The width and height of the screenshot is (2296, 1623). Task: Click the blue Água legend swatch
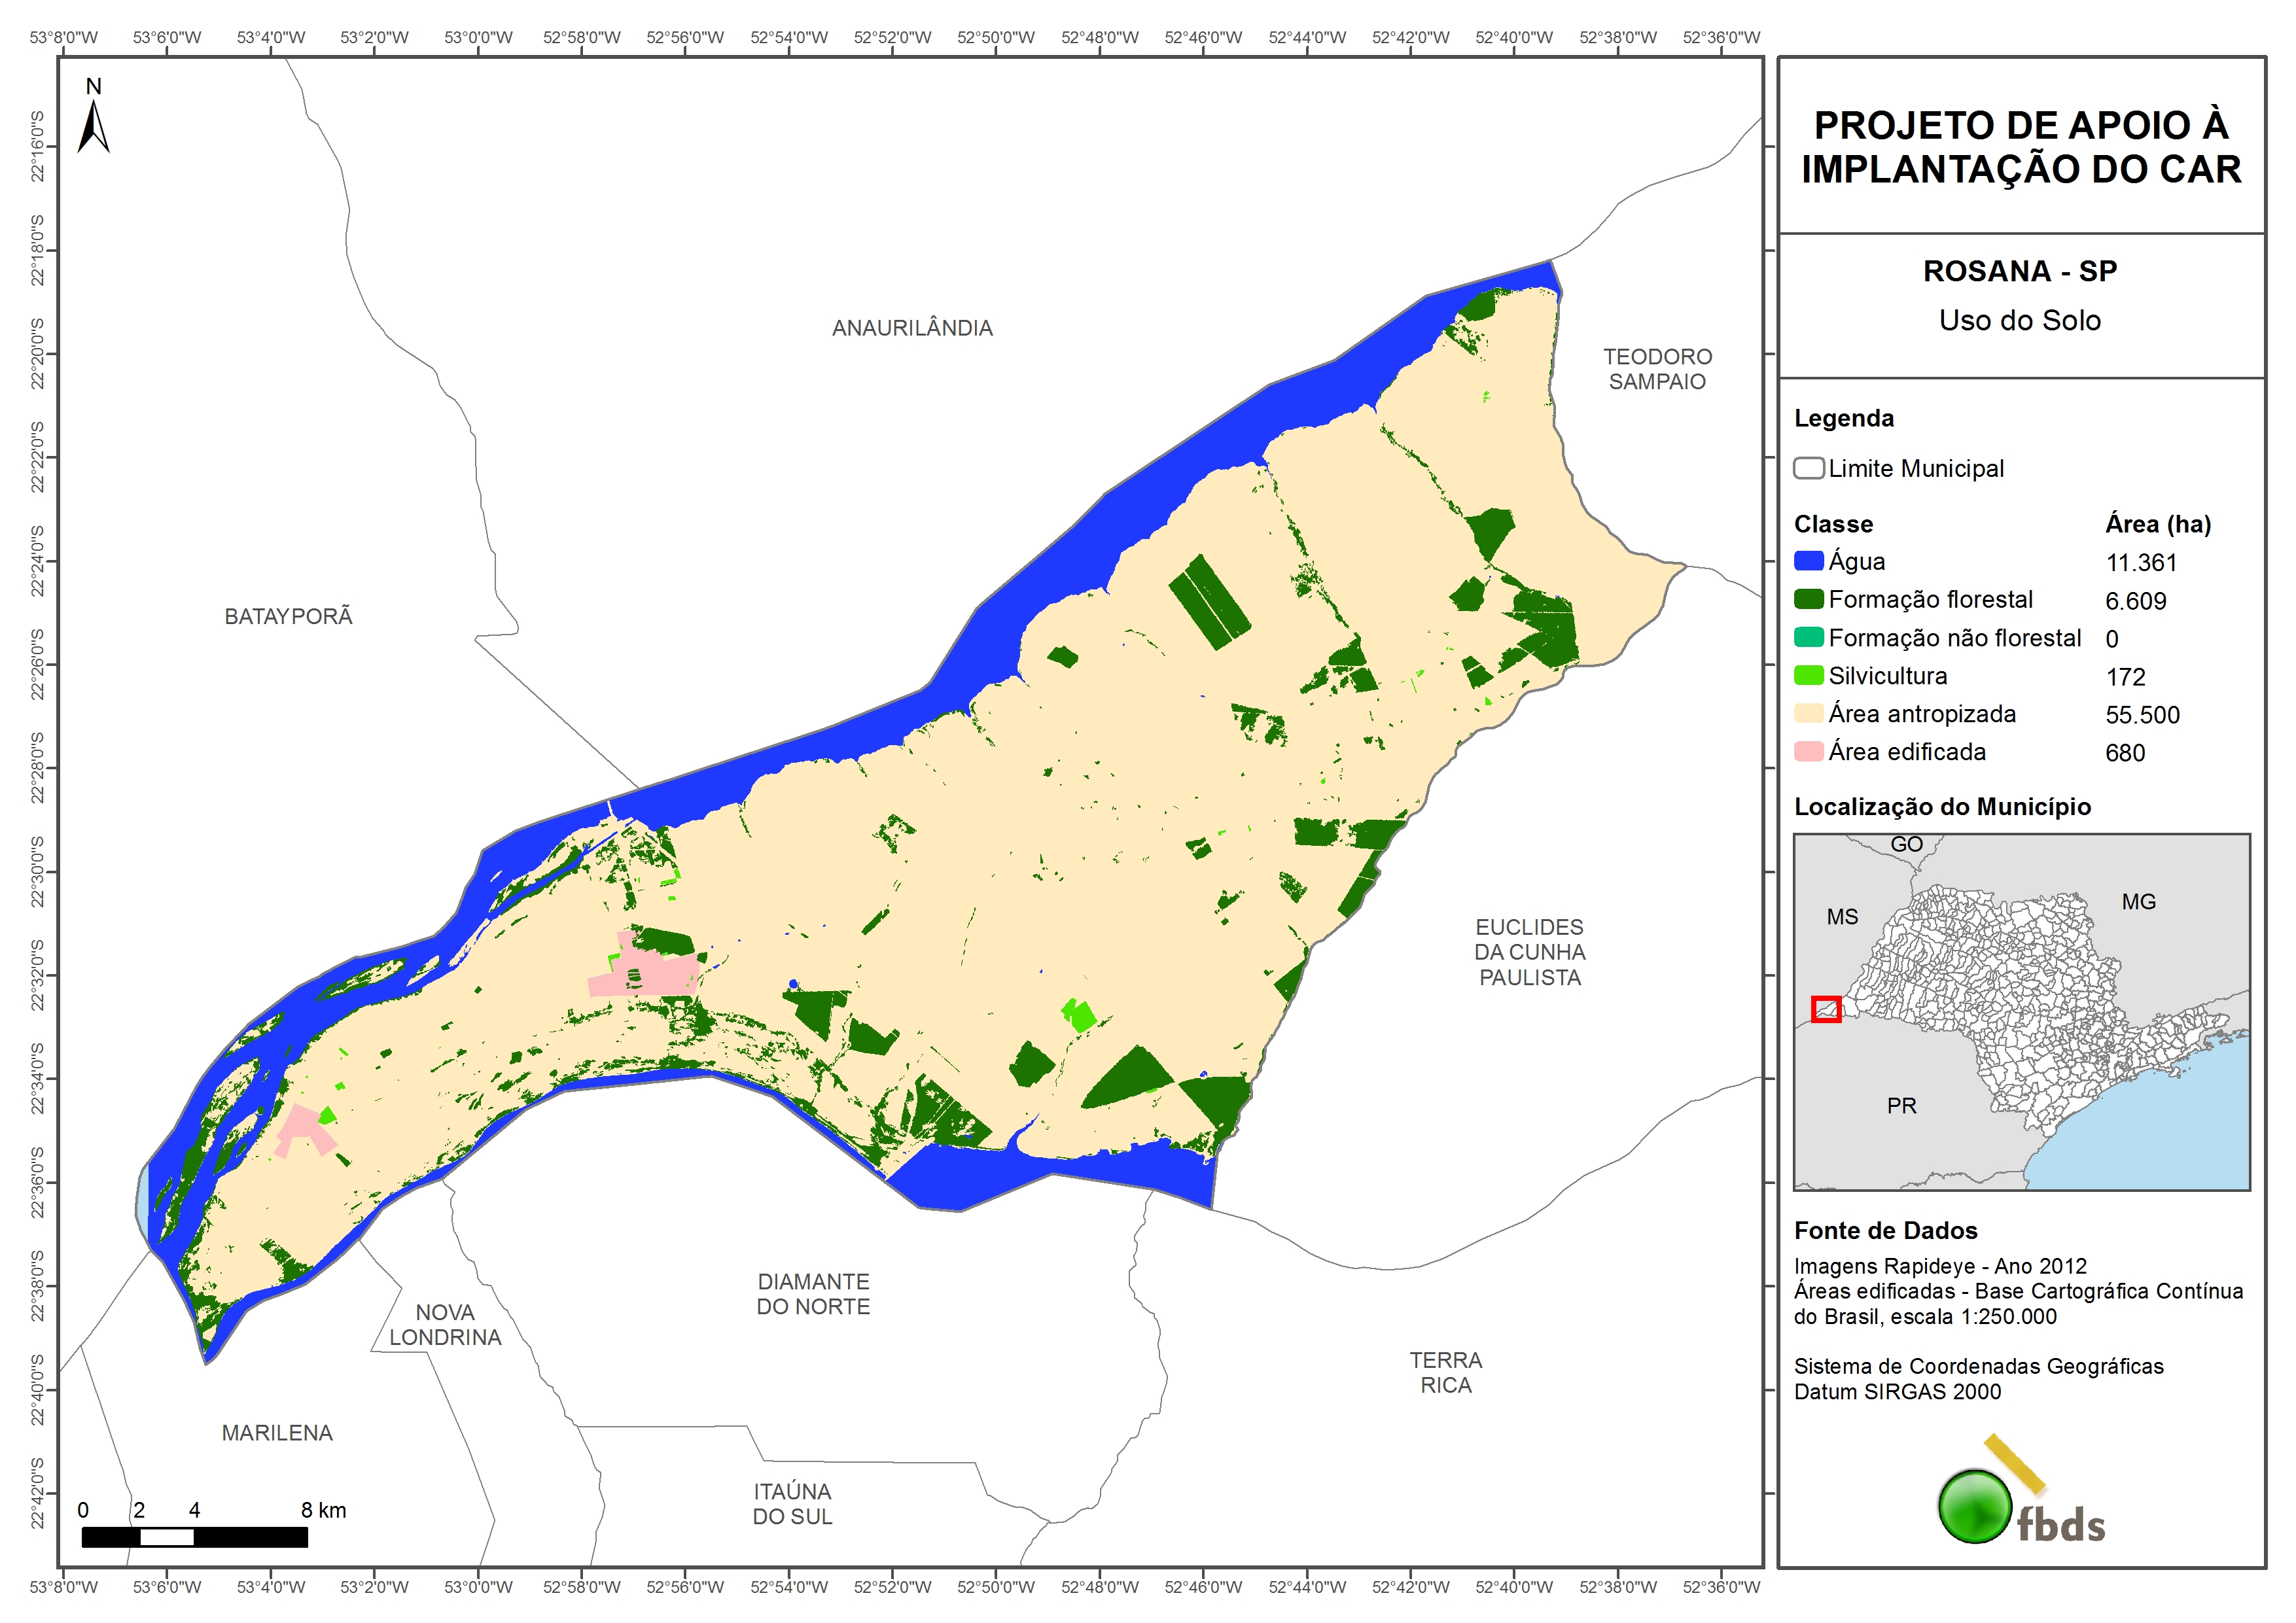[x=1808, y=561]
